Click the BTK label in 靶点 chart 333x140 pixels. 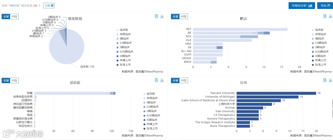(189, 36)
